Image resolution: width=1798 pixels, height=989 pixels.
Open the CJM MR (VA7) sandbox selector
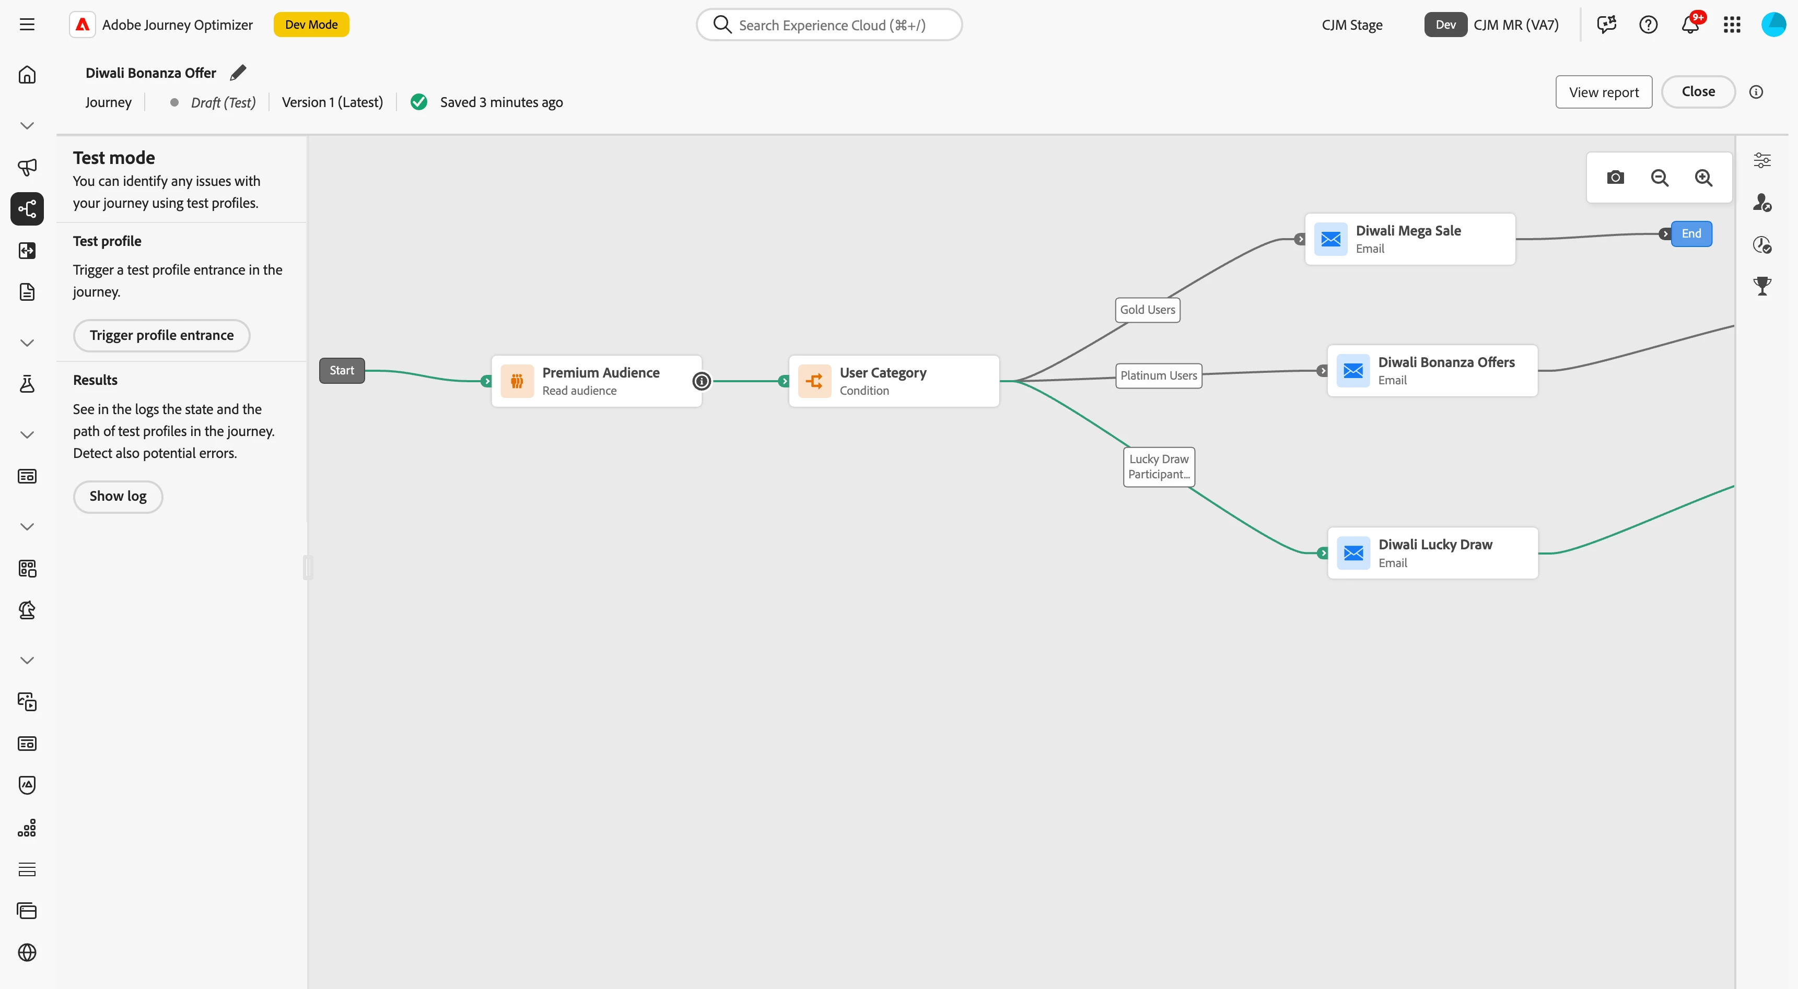1515,25
